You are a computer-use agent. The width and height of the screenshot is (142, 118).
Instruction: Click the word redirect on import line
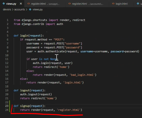[x=79, y=20]
